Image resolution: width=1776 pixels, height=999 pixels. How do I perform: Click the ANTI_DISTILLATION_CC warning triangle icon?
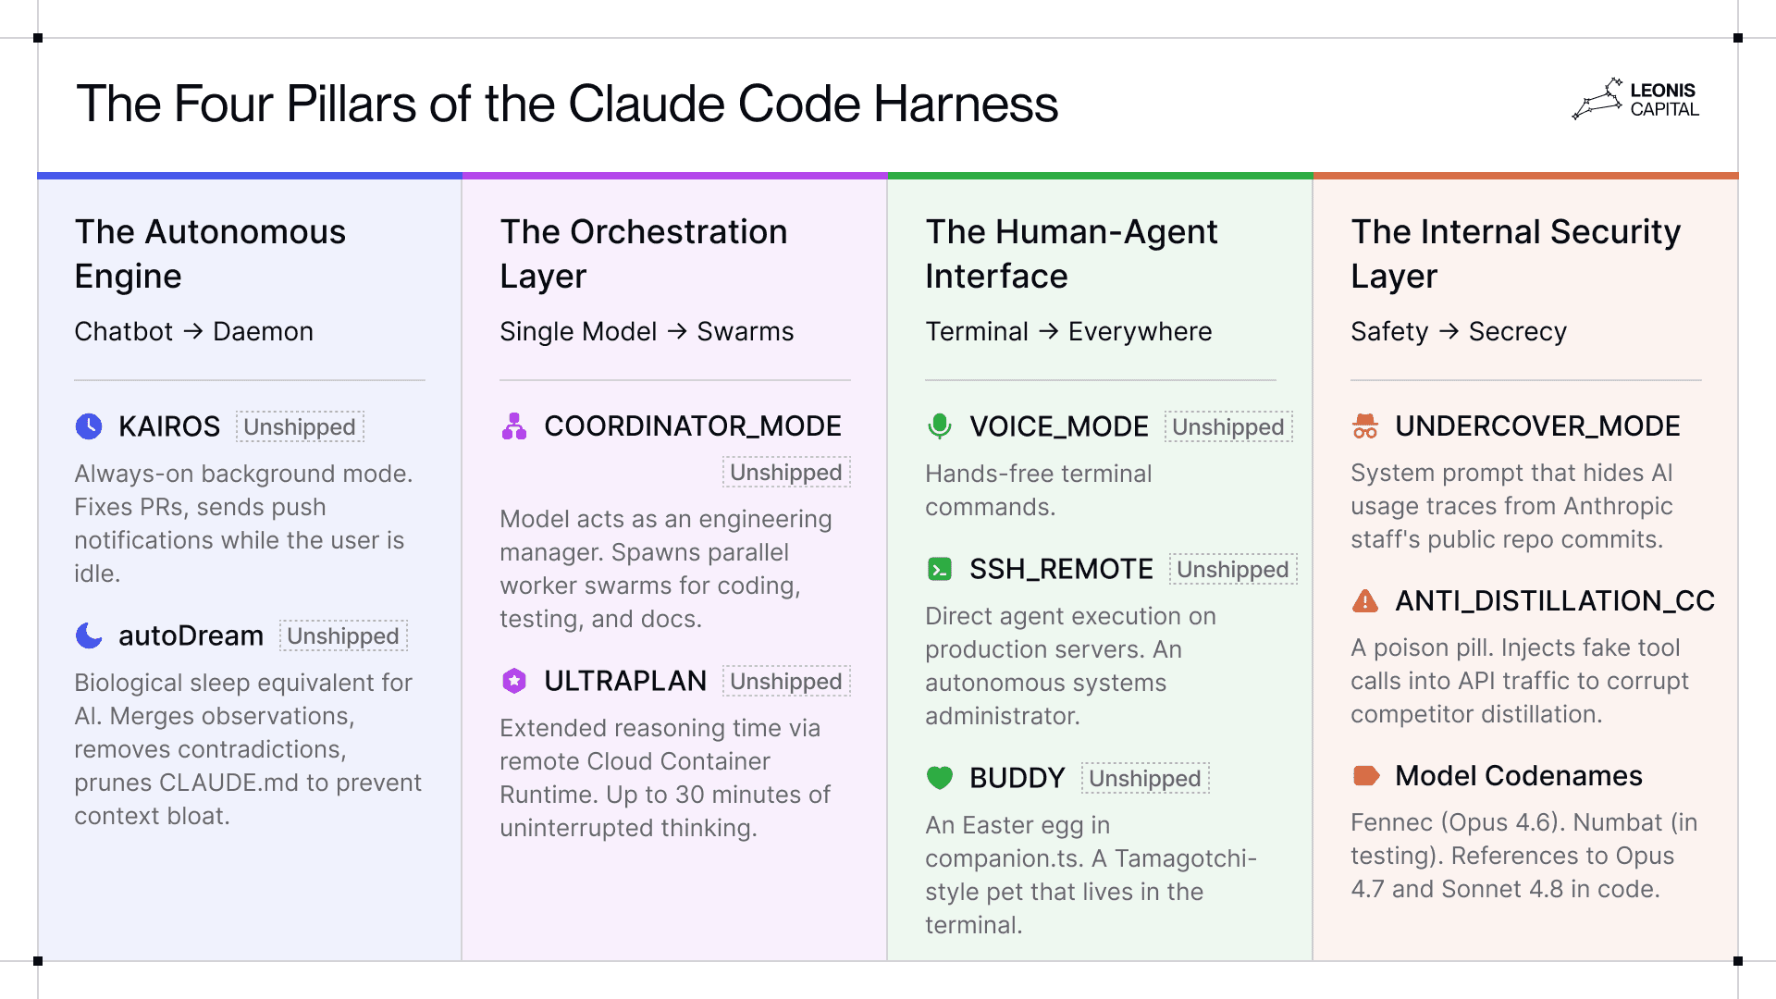coord(1365,601)
